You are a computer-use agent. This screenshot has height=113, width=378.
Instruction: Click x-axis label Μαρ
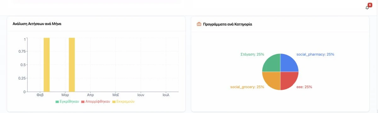tap(65, 95)
